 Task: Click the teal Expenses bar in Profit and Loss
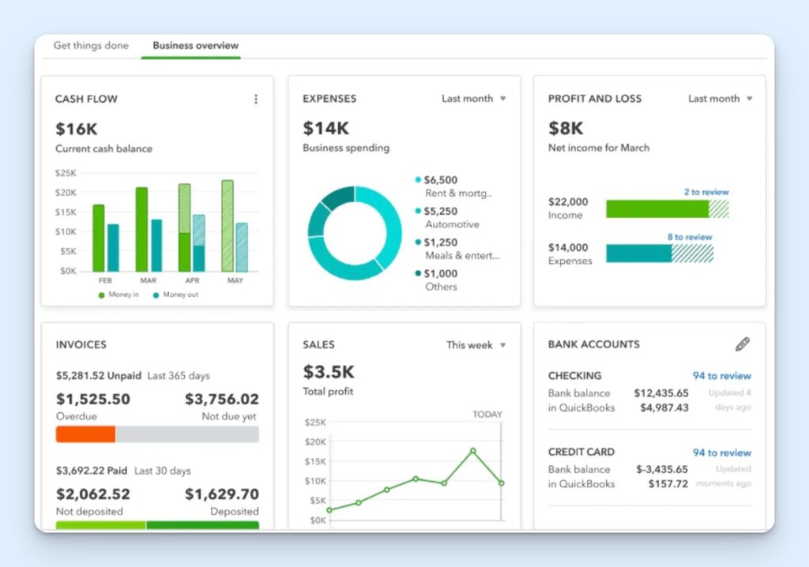click(x=638, y=253)
